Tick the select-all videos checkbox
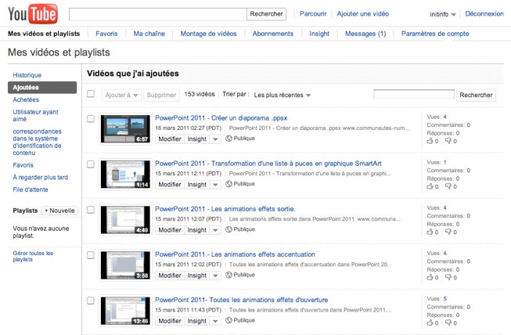Screen dimensions: 511x335 [91, 94]
